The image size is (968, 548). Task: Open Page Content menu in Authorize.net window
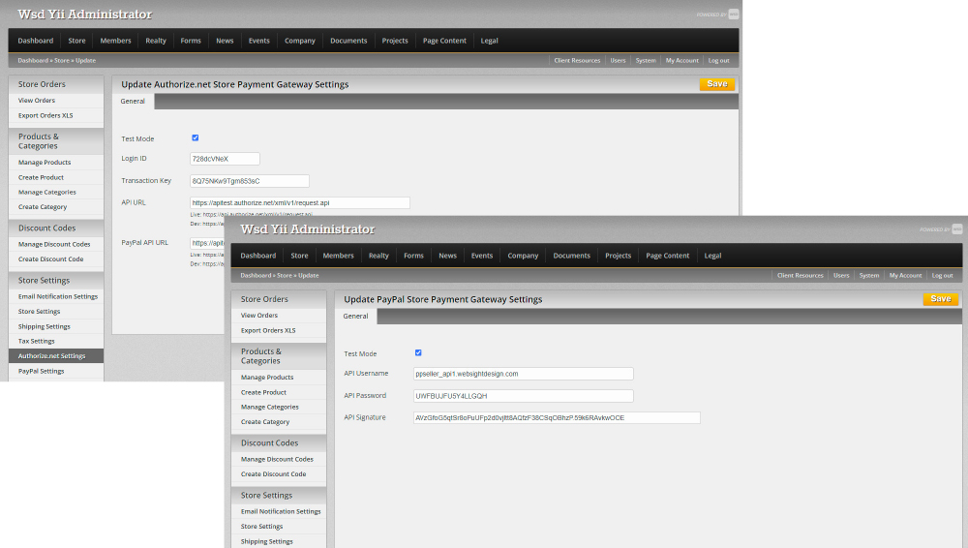[444, 41]
